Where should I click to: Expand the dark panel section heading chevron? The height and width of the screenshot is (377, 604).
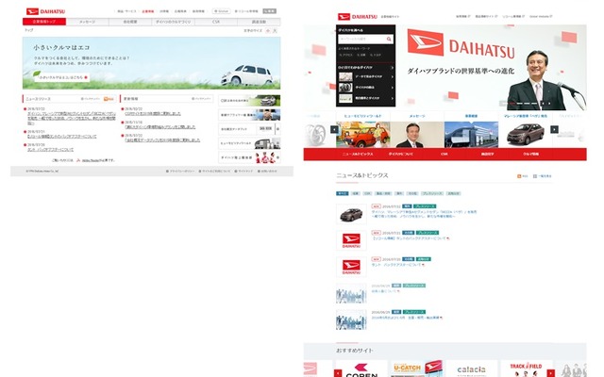coord(393,67)
